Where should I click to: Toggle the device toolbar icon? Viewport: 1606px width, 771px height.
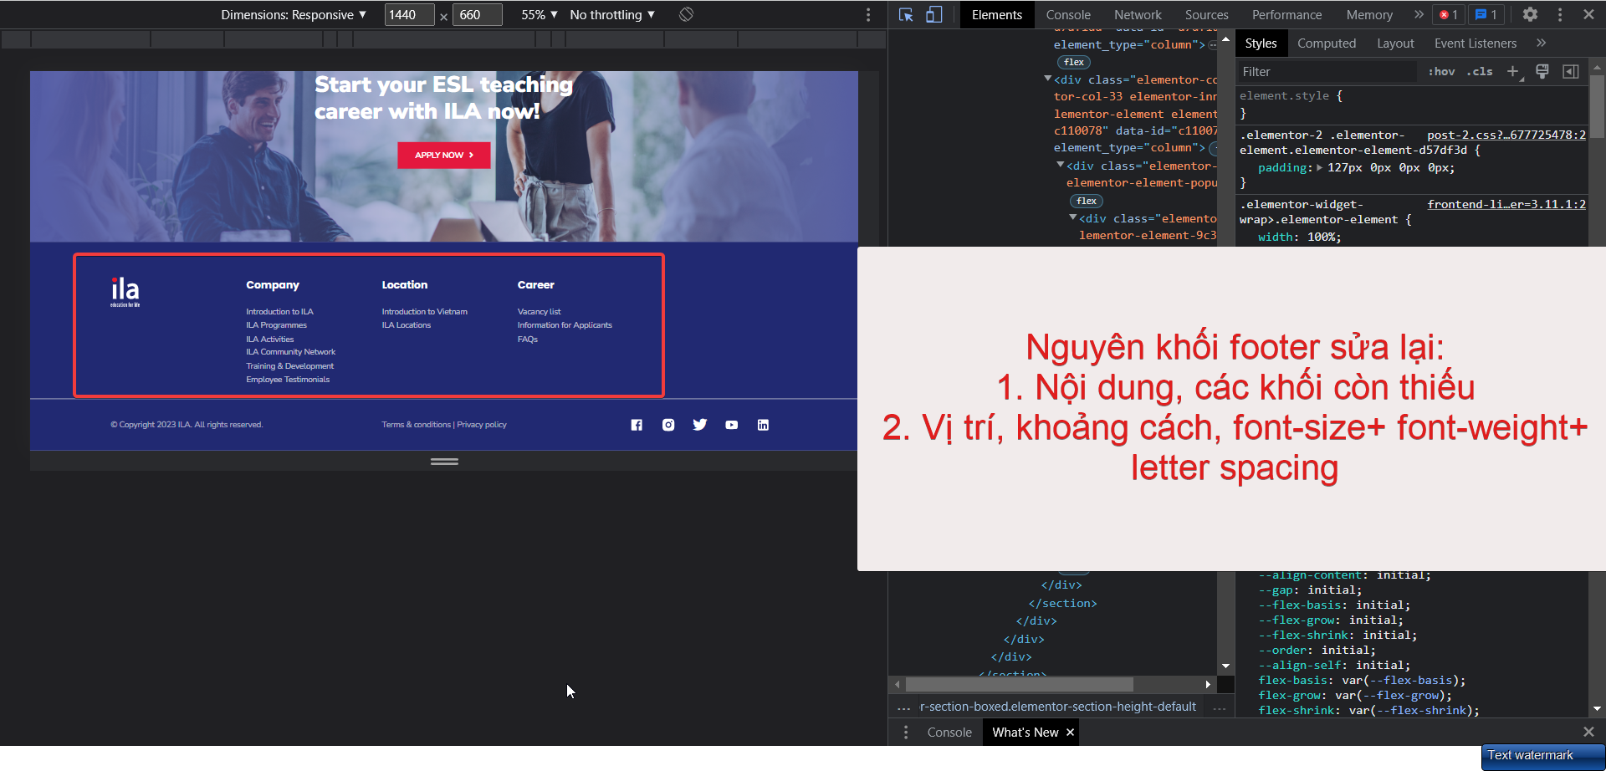tap(933, 14)
